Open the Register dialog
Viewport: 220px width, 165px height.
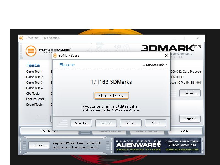(x=39, y=145)
